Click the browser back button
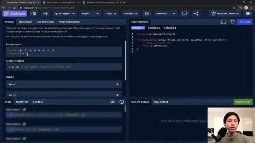This screenshot has height=143, width=255. coord(4,8)
